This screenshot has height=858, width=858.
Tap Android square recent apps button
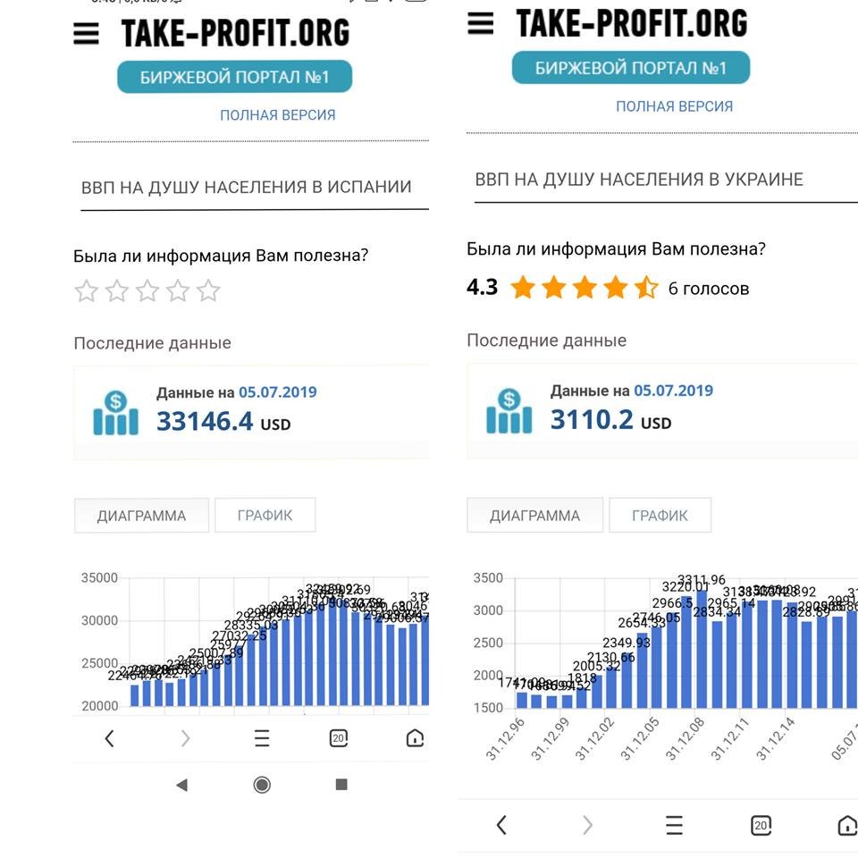point(341,785)
